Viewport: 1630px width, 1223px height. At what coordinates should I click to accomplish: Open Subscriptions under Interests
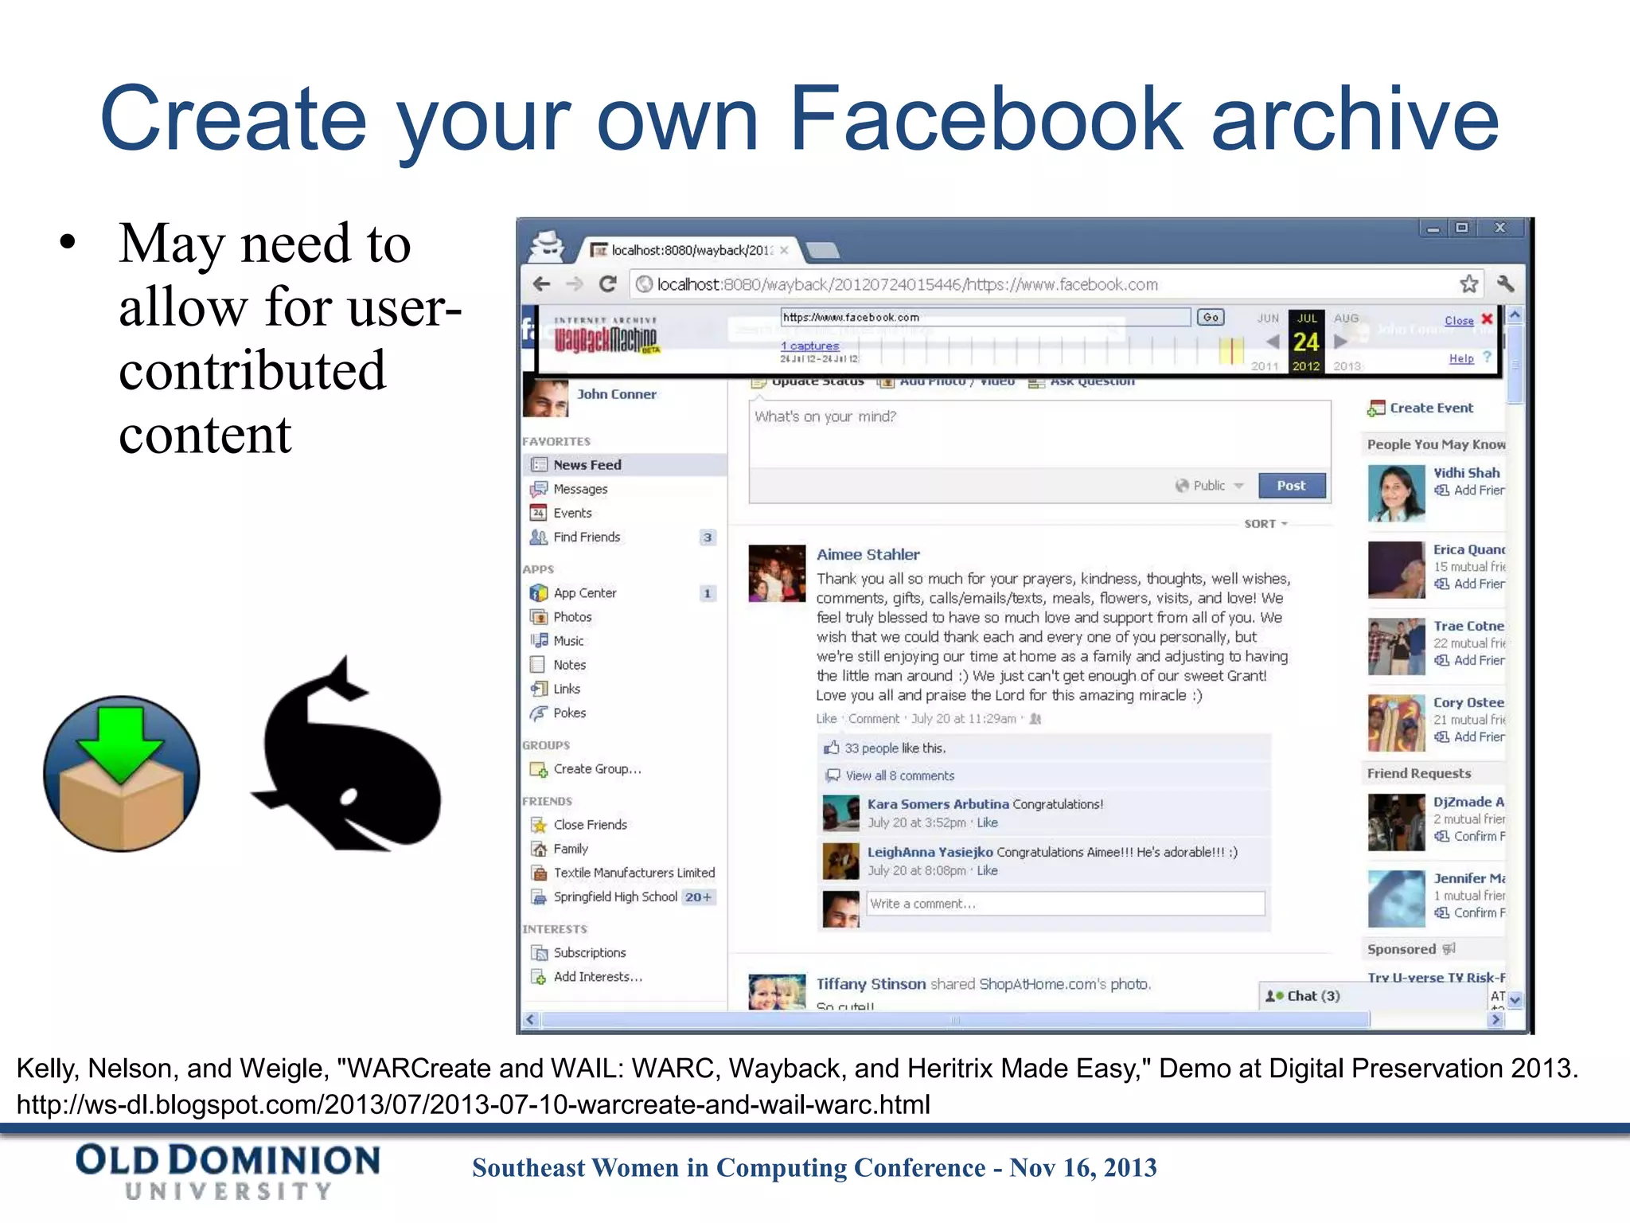tap(590, 952)
